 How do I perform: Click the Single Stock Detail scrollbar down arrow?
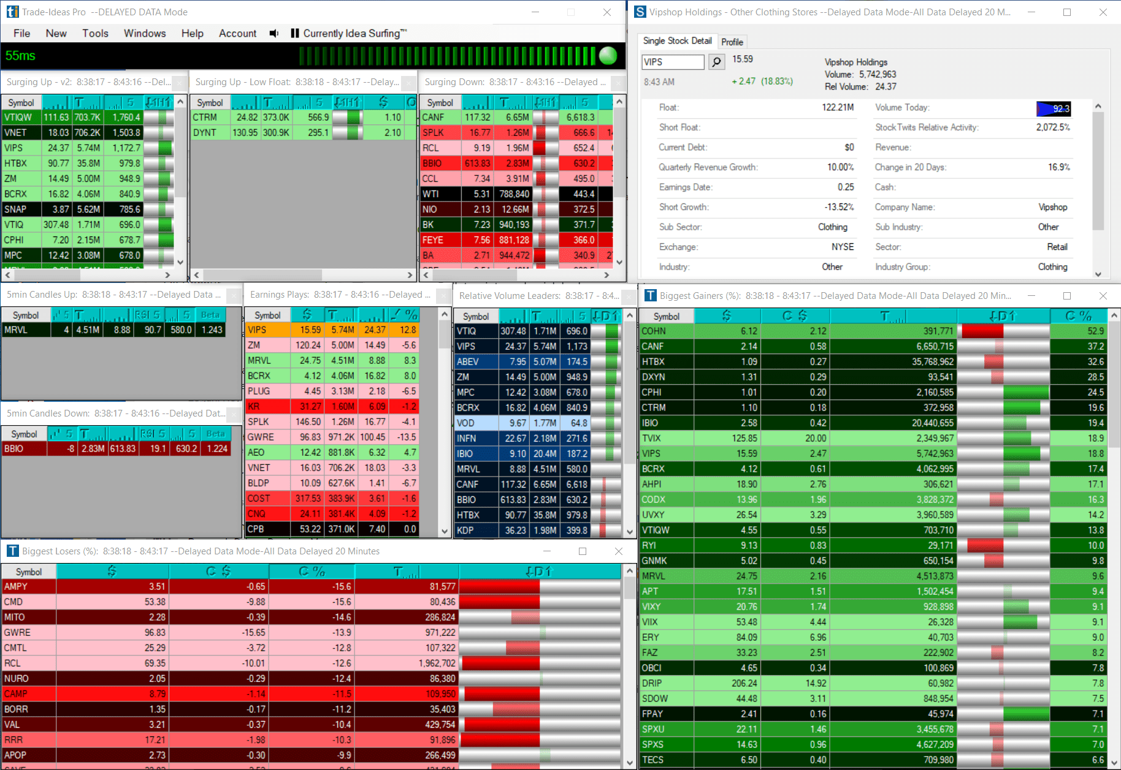coord(1098,274)
